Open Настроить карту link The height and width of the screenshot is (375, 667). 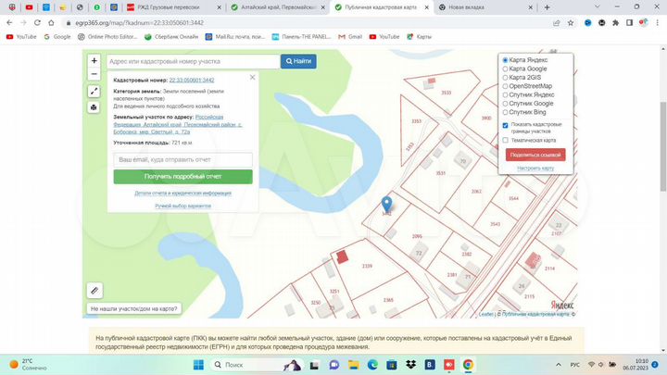point(535,169)
